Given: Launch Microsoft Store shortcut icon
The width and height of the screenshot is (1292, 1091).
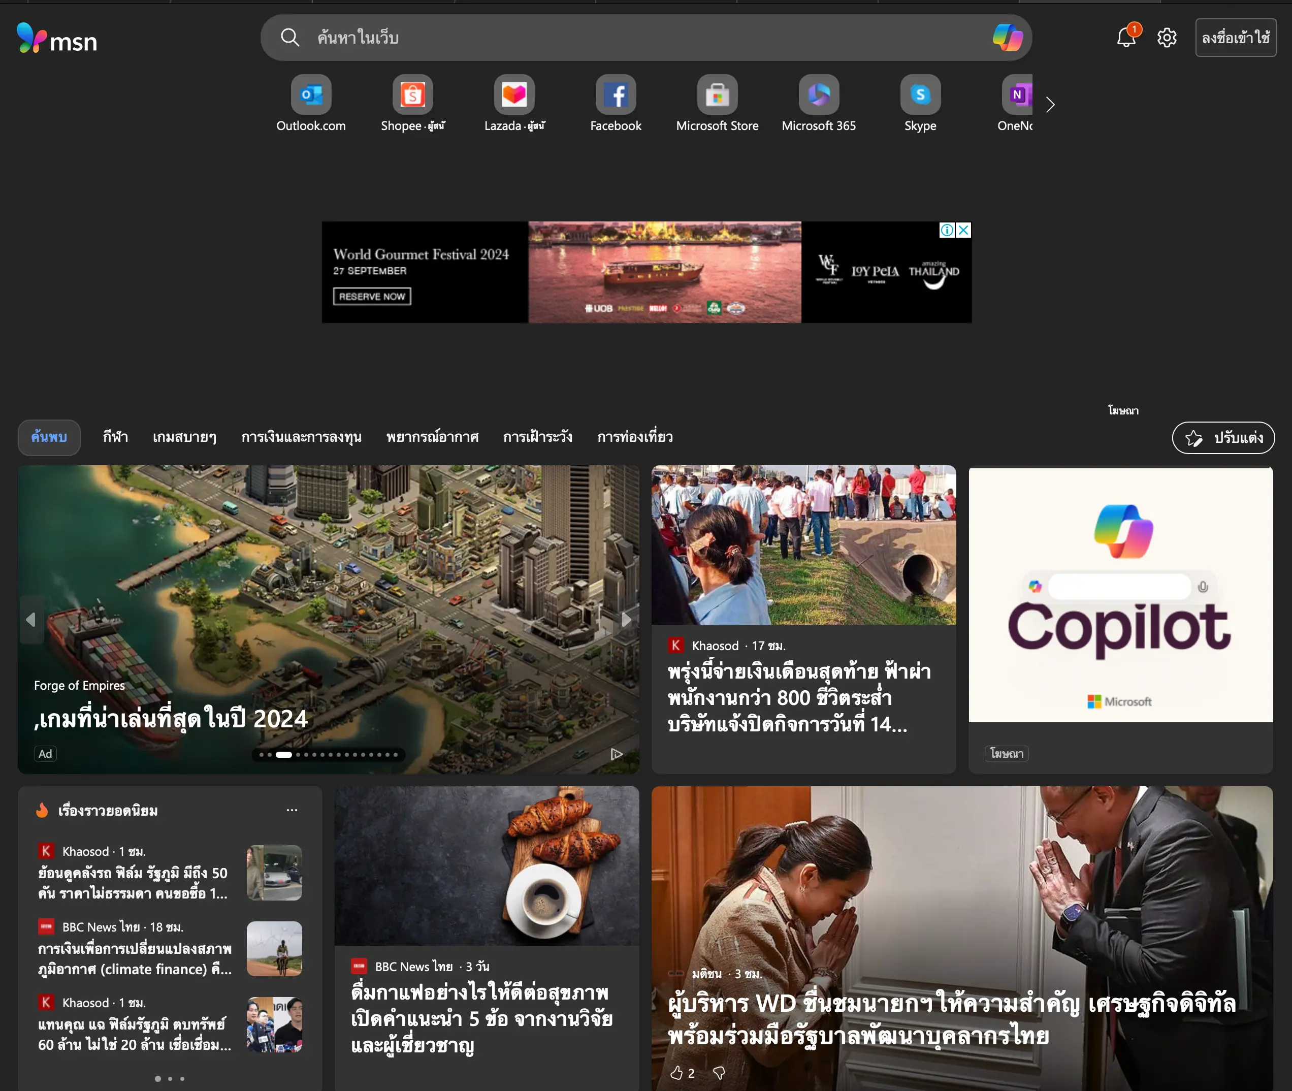Looking at the screenshot, I should pyautogui.click(x=717, y=95).
